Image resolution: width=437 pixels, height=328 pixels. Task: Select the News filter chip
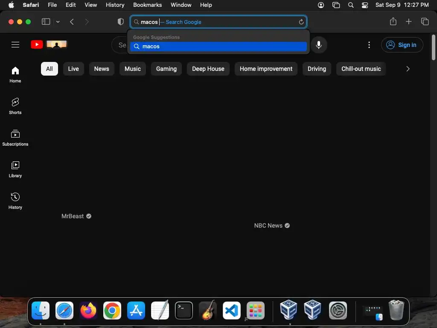(102, 69)
